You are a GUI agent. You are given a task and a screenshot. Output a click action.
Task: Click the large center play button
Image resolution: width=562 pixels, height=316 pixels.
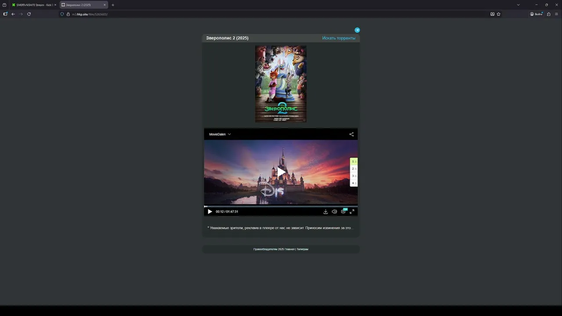281,172
